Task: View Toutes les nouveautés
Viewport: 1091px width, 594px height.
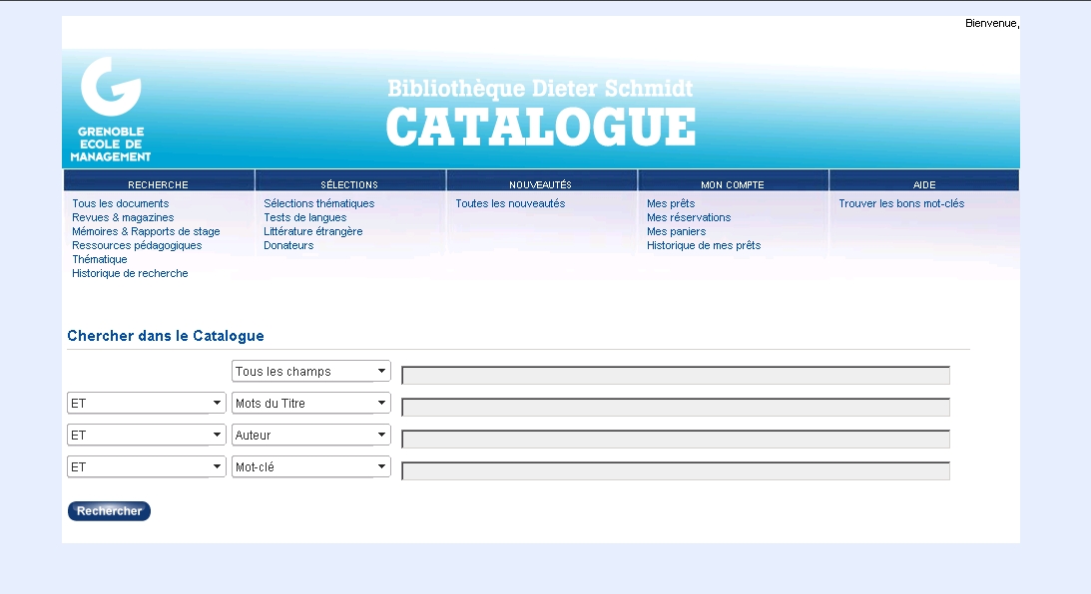Action: pyautogui.click(x=510, y=203)
